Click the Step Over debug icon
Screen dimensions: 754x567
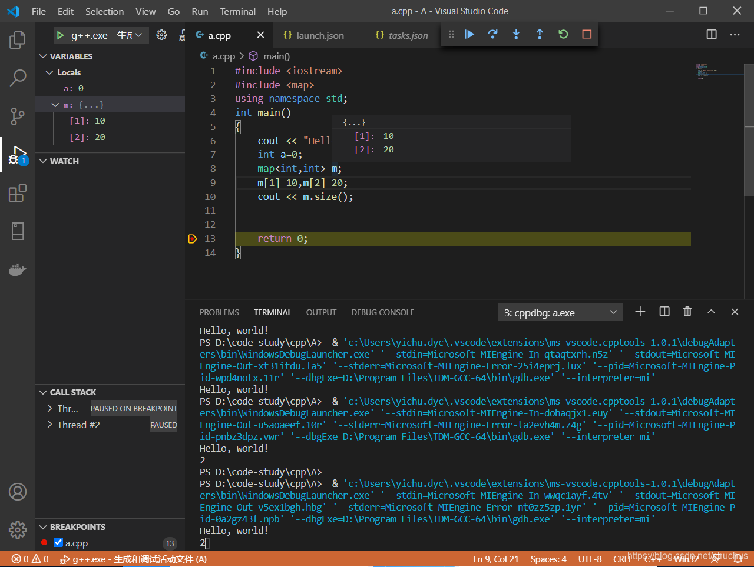pyautogui.click(x=493, y=35)
